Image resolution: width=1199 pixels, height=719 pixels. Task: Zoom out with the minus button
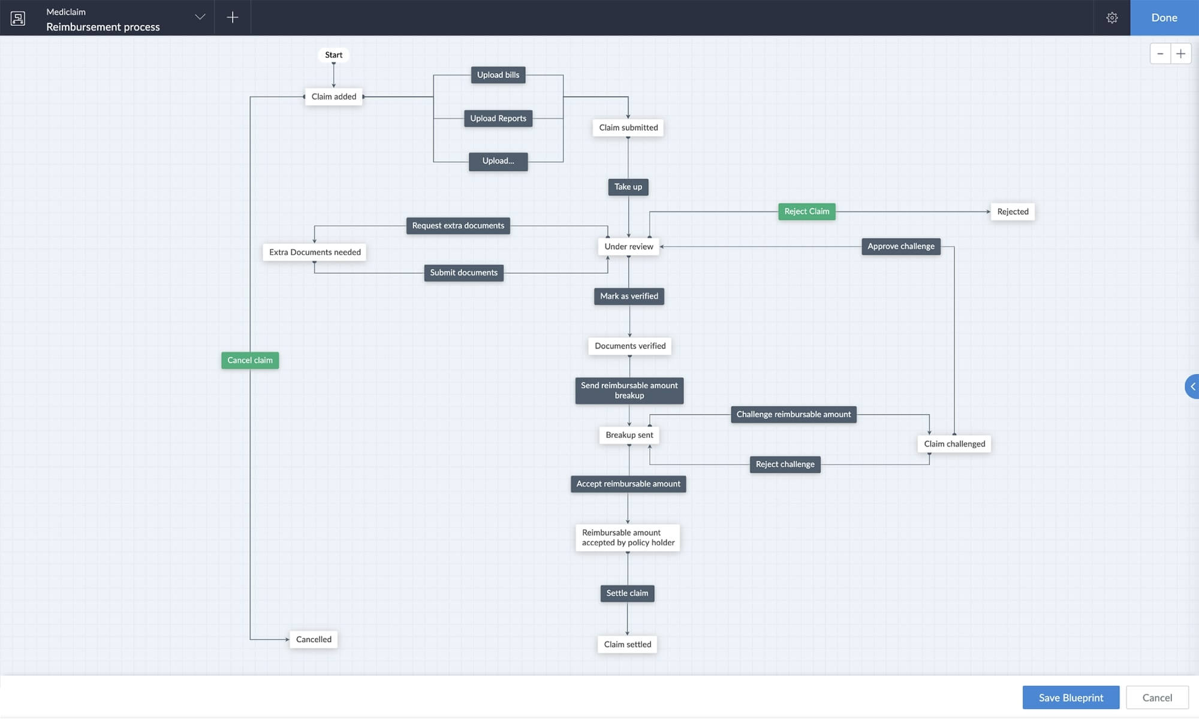(x=1160, y=54)
